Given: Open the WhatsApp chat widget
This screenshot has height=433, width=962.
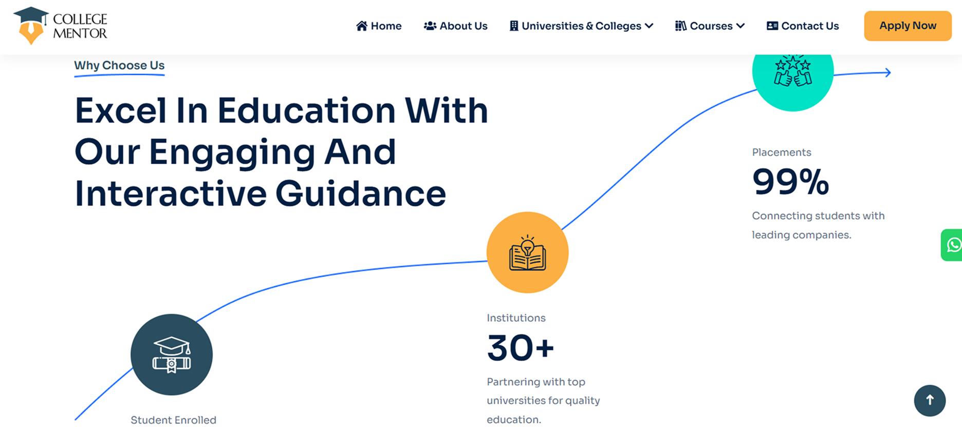Looking at the screenshot, I should 952,245.
